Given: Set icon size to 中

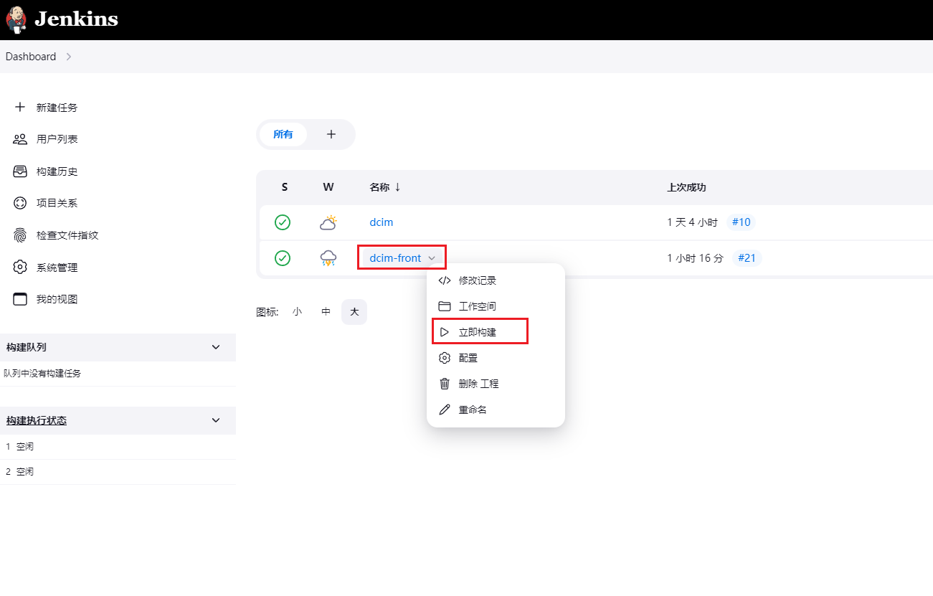Looking at the screenshot, I should click(326, 312).
